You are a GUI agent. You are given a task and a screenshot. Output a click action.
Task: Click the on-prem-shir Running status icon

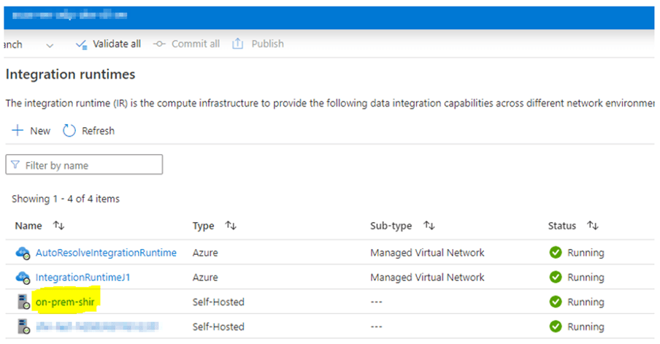tap(556, 302)
